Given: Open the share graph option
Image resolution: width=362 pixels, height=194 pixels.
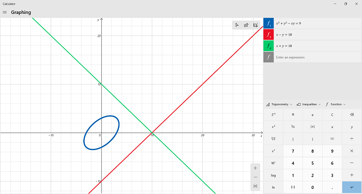Looking at the screenshot, I should (x=246, y=25).
